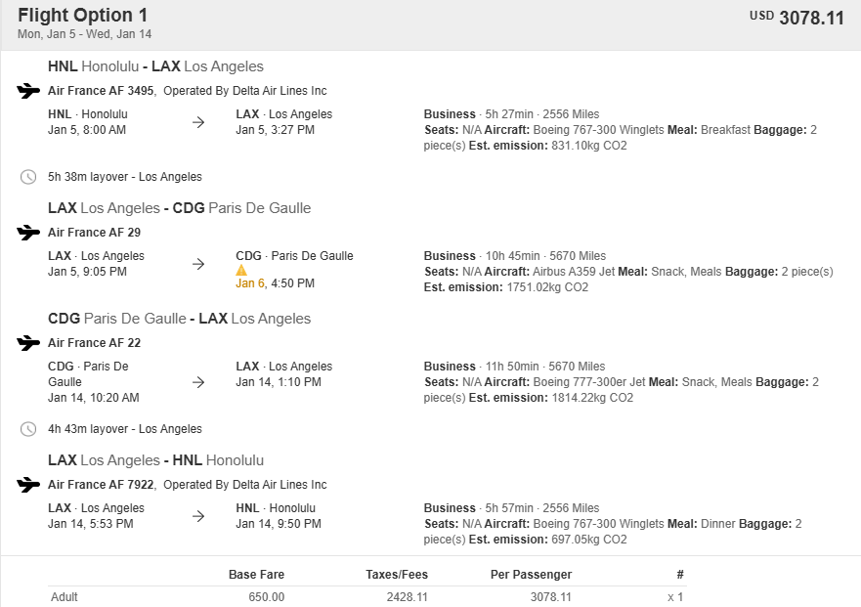Click the airplane icon beside Air France AF 22
The width and height of the screenshot is (861, 607).
coord(28,343)
